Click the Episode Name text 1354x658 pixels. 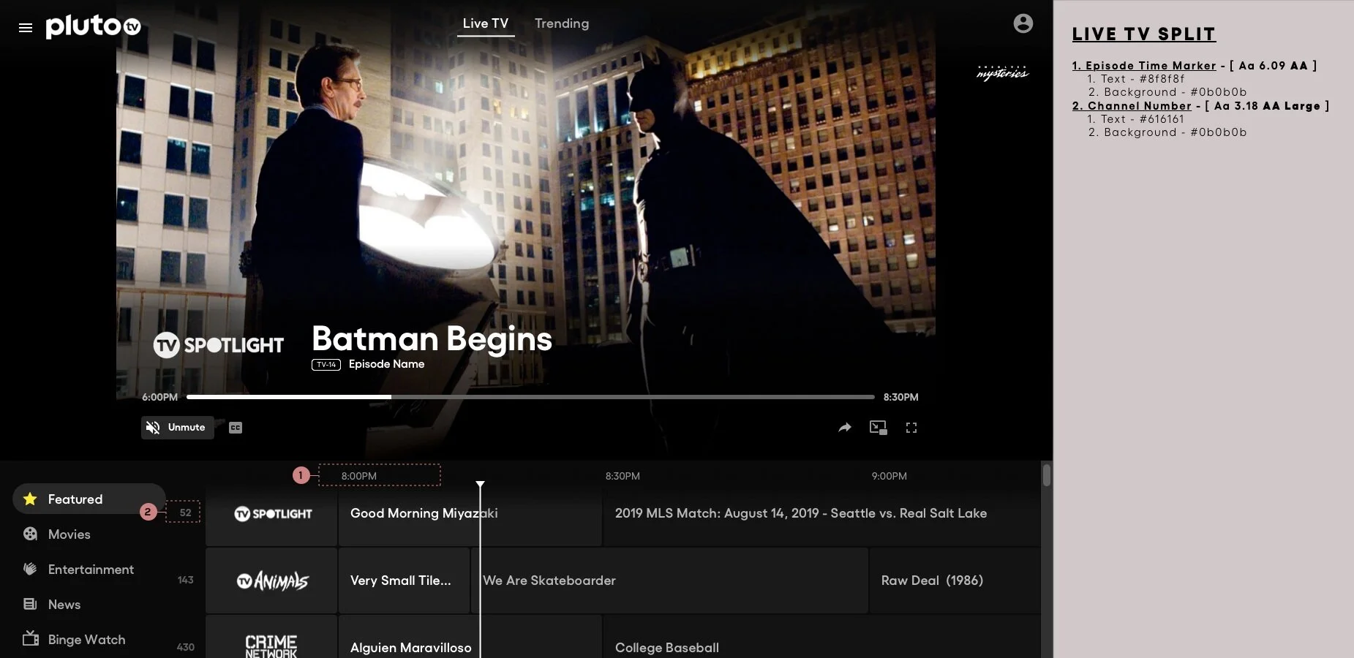coord(386,364)
